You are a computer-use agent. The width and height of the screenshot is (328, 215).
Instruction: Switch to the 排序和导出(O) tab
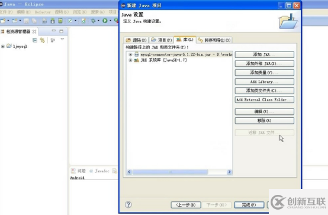[x=214, y=40]
